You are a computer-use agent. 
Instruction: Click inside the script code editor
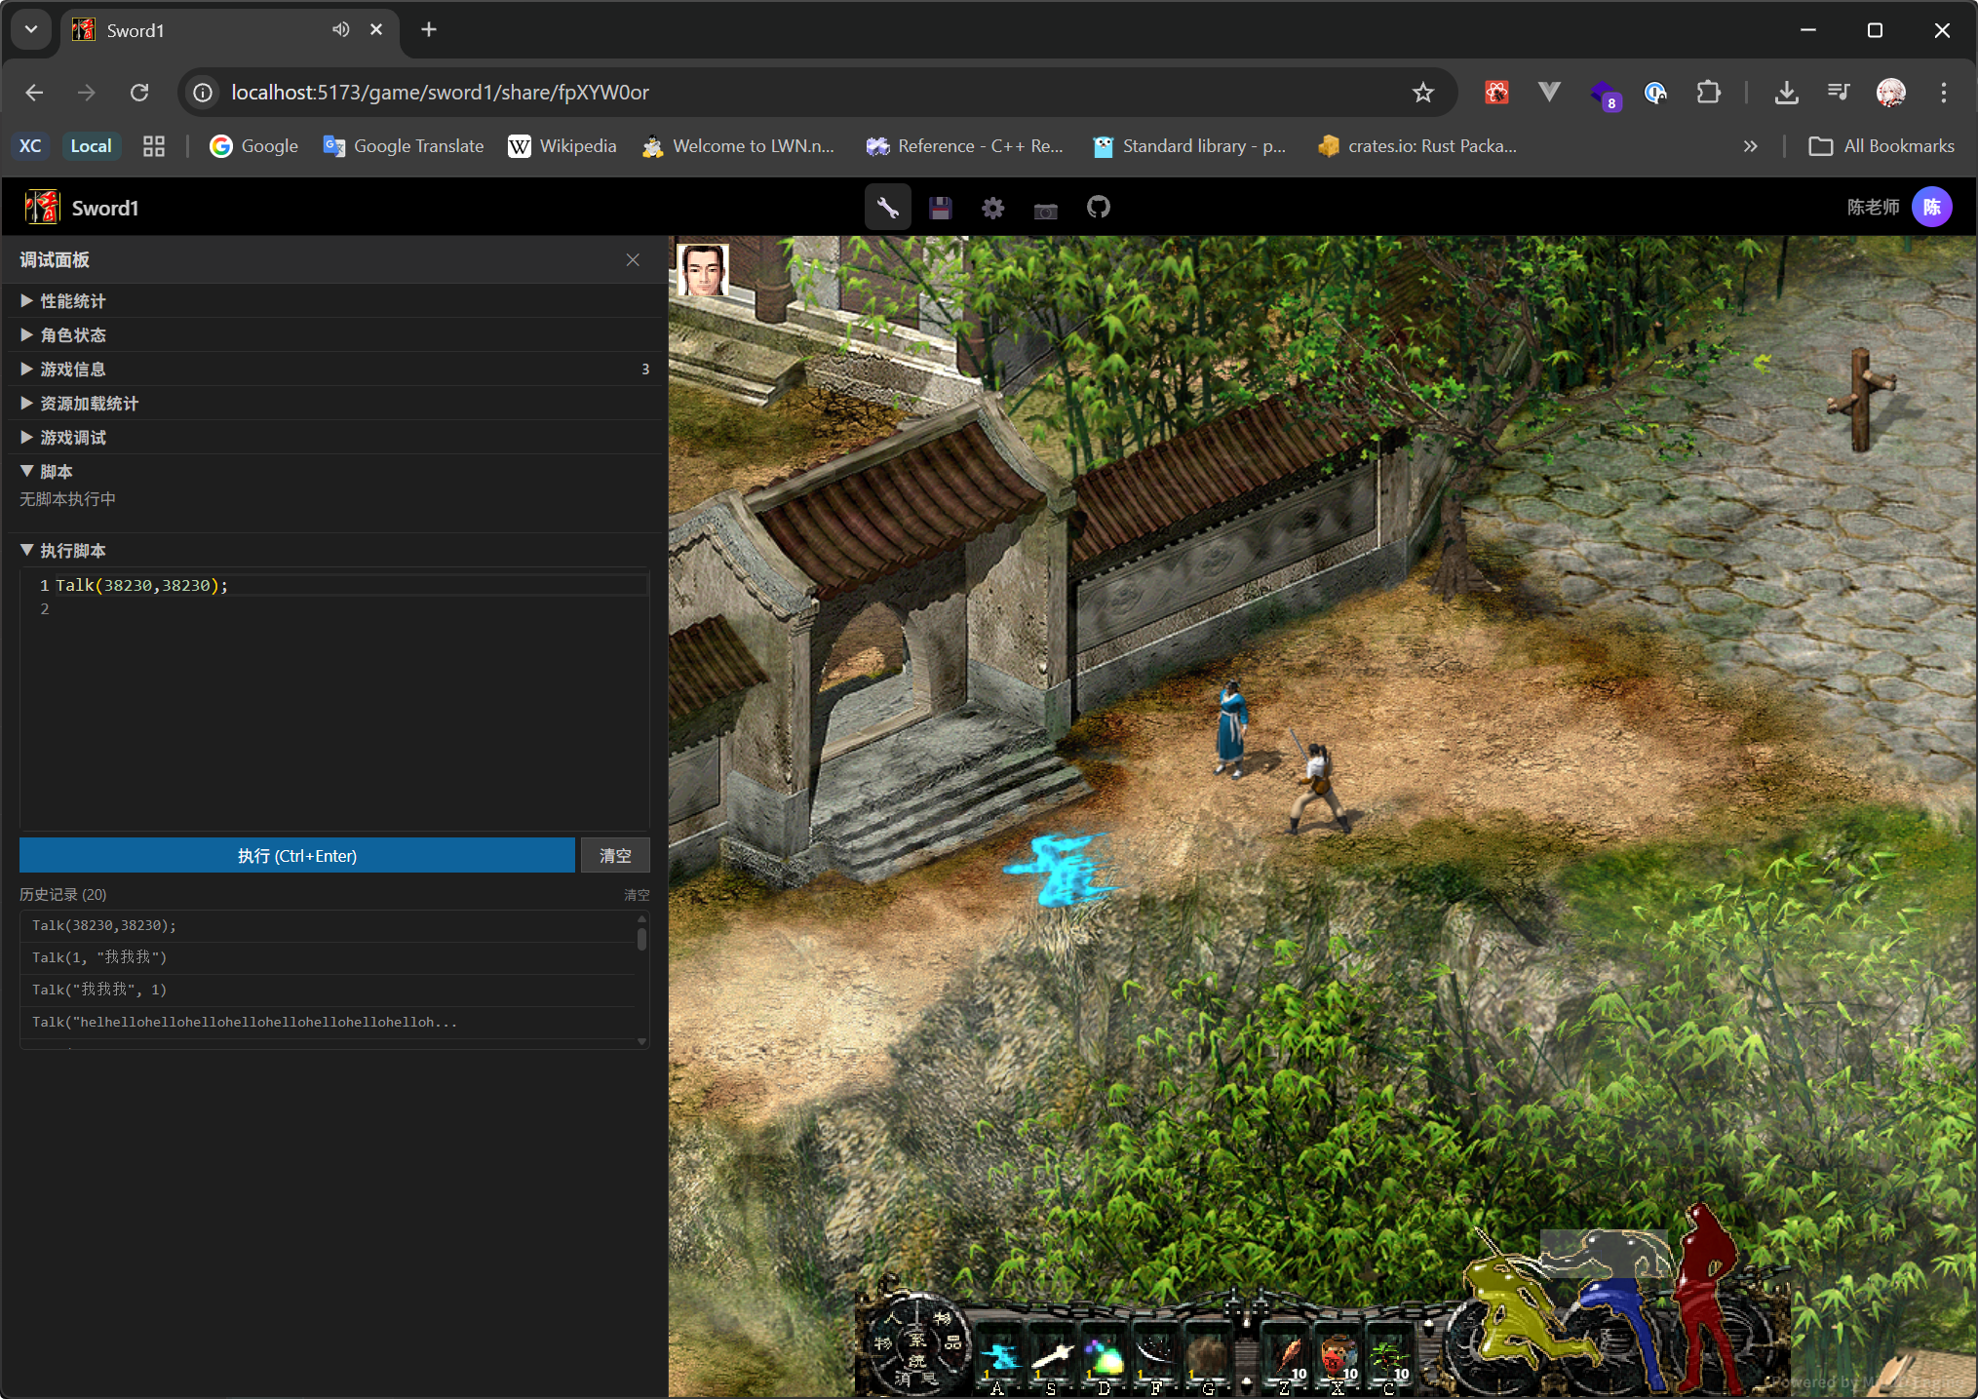point(334,700)
